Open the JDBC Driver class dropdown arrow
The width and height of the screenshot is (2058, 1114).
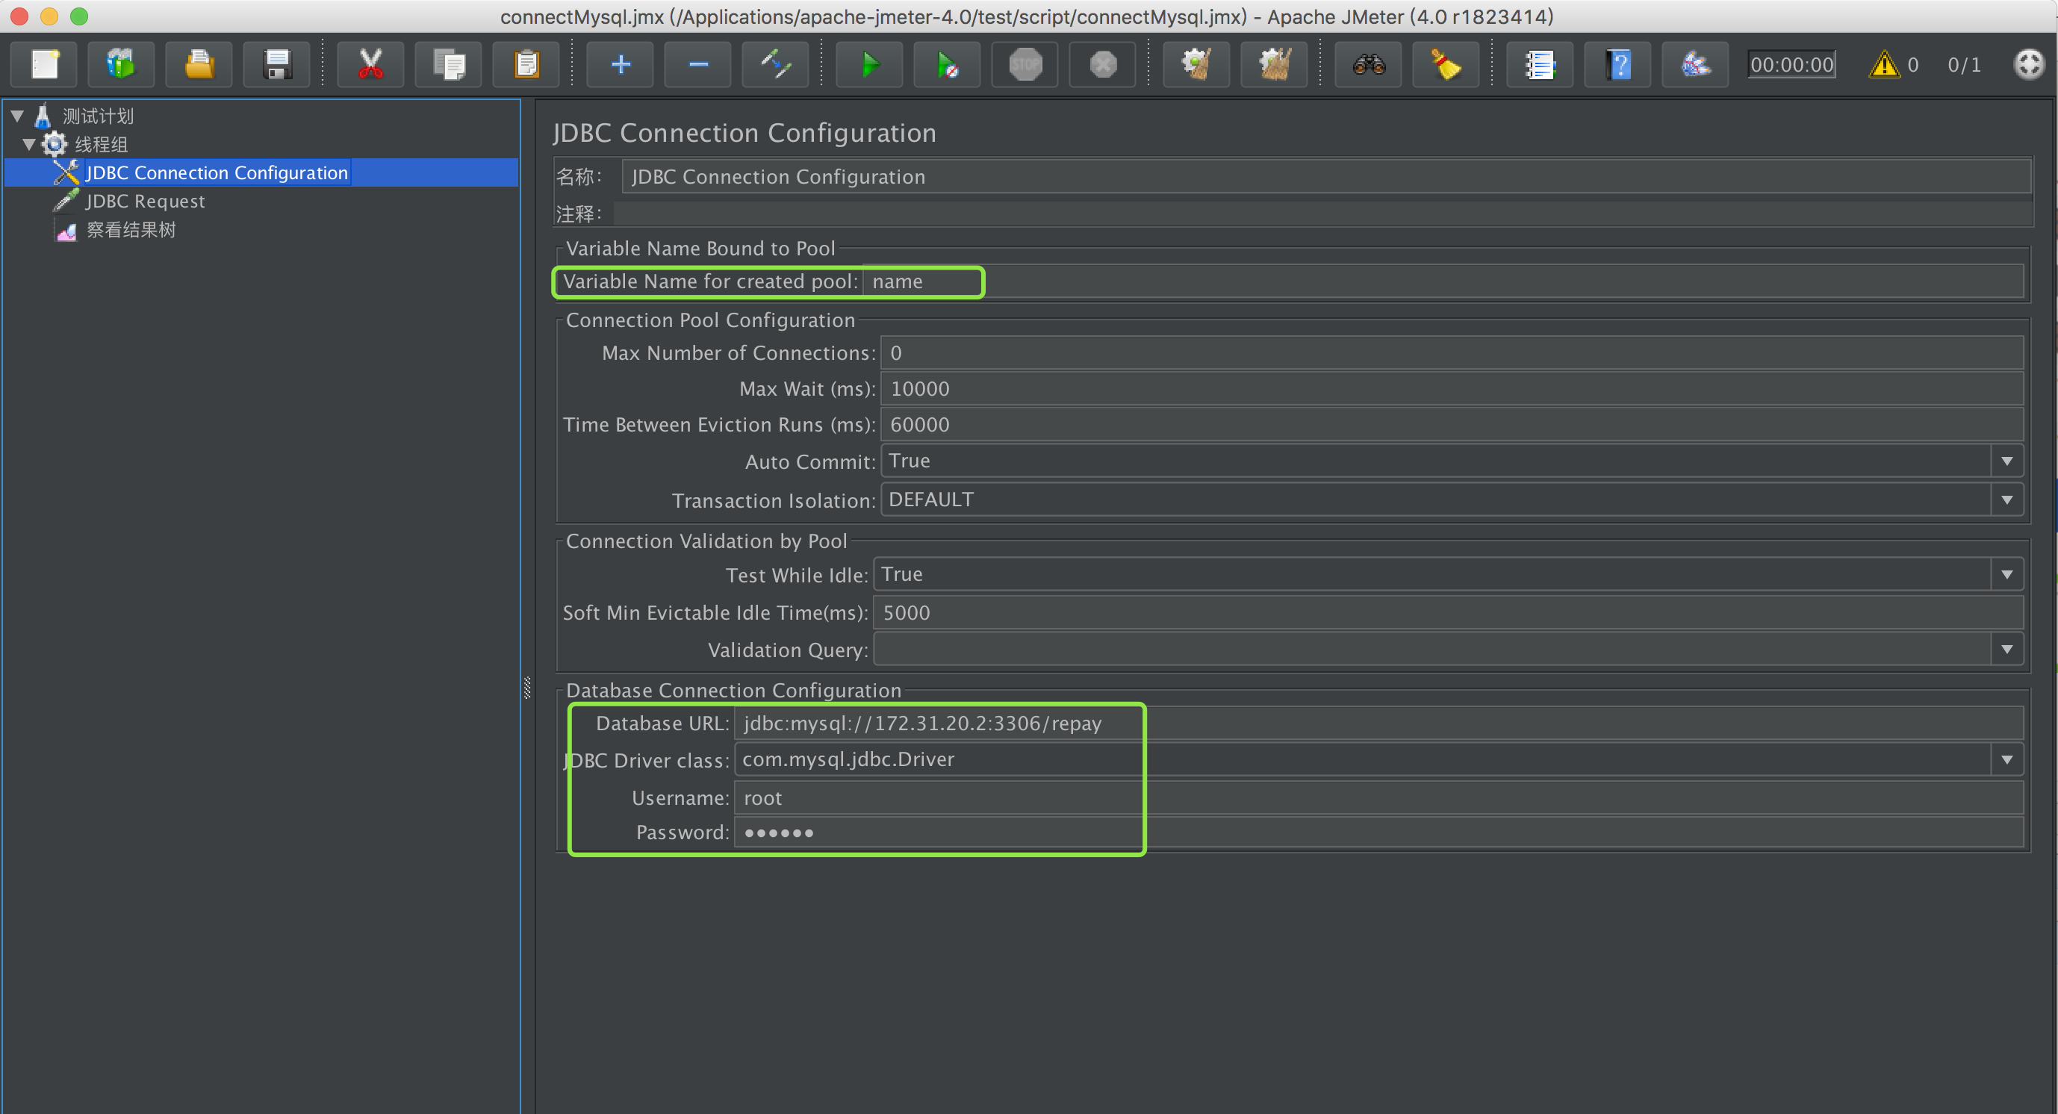[x=2006, y=759]
